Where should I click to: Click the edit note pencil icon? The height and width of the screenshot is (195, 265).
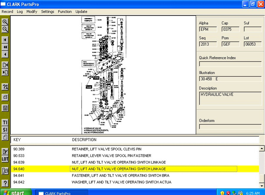tap(5, 151)
